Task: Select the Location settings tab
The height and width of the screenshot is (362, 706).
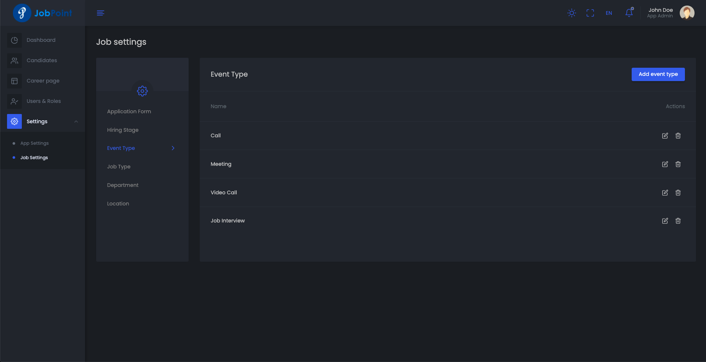Action: 118,204
